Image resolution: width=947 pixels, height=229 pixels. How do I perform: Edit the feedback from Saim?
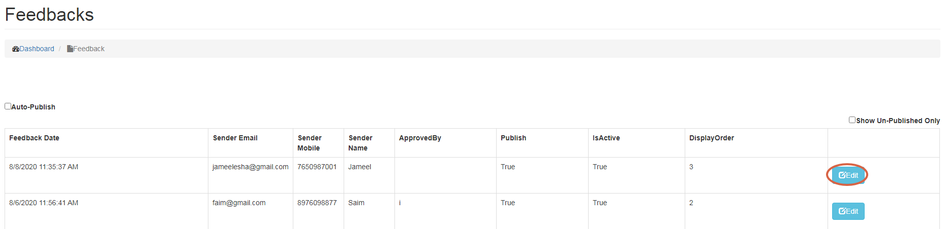click(x=848, y=211)
